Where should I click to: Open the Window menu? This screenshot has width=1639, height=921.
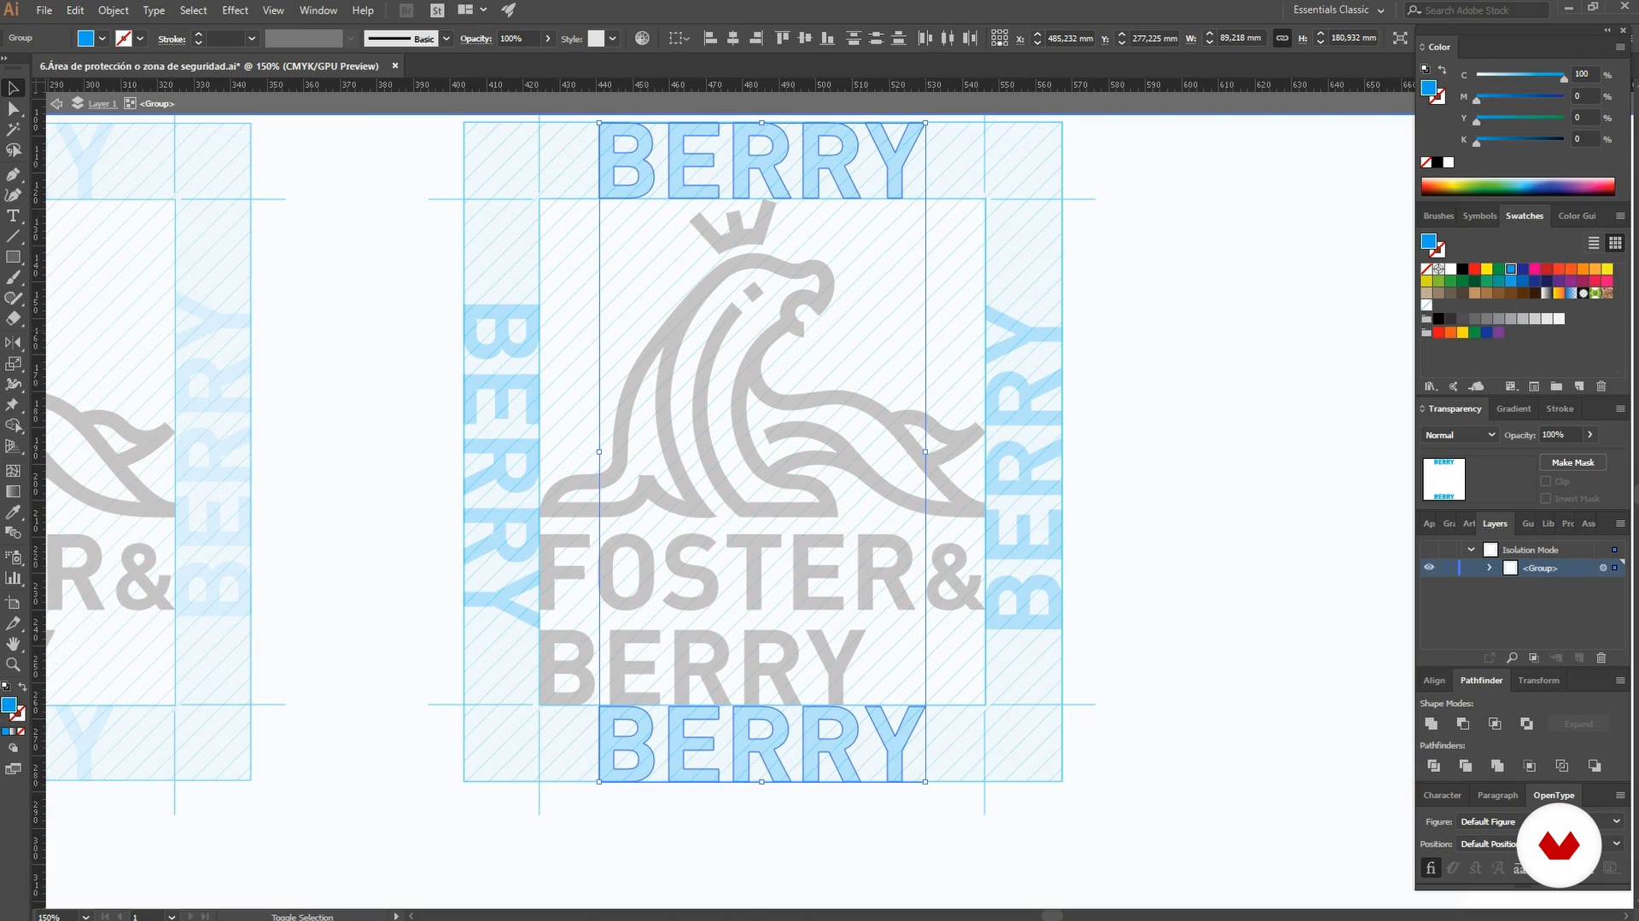point(318,10)
